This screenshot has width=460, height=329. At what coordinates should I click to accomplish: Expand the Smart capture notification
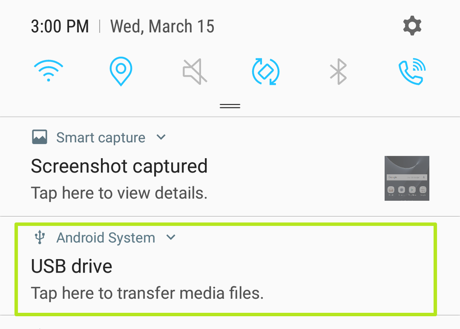coord(161,137)
